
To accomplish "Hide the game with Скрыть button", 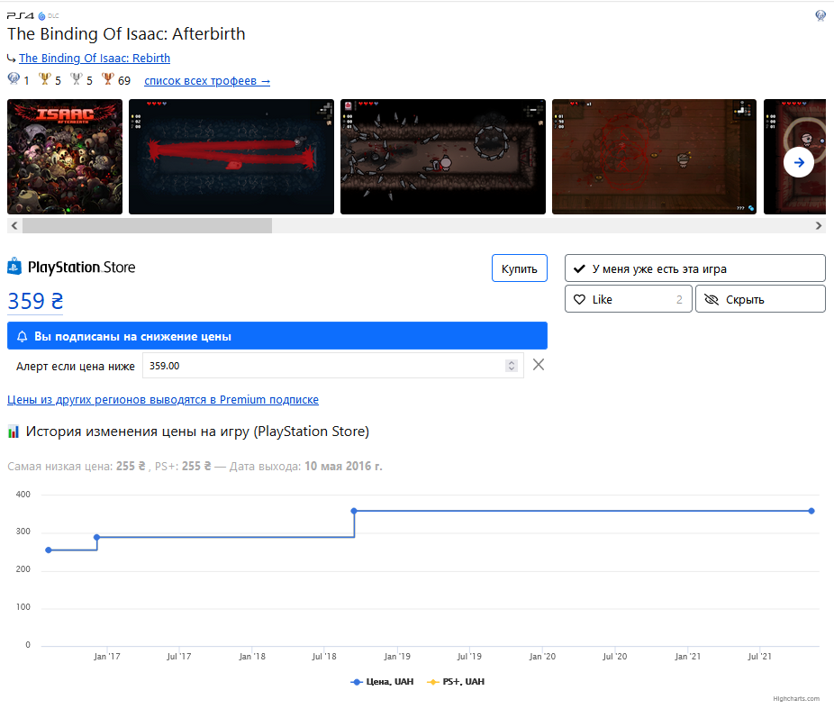I will pyautogui.click(x=760, y=299).
